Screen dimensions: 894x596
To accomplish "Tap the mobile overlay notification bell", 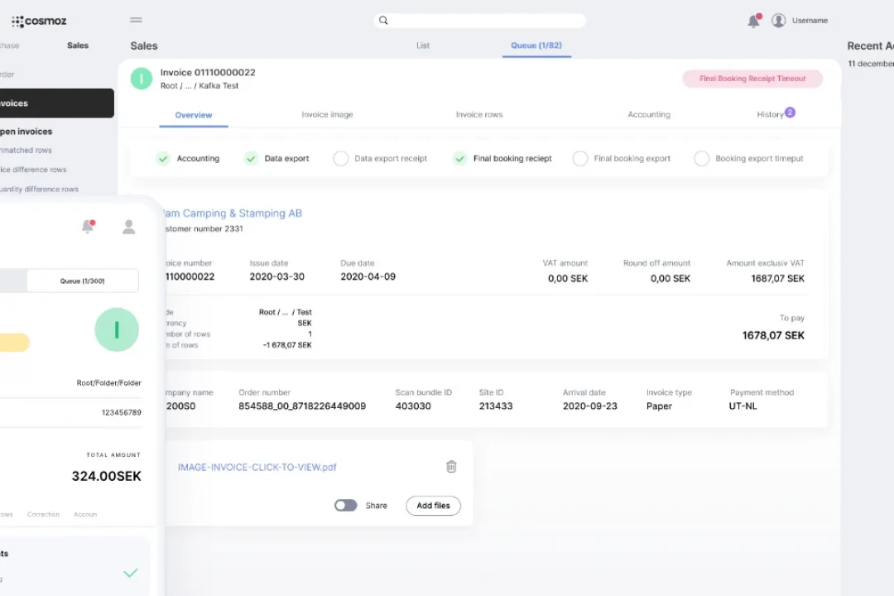I will 88,227.
